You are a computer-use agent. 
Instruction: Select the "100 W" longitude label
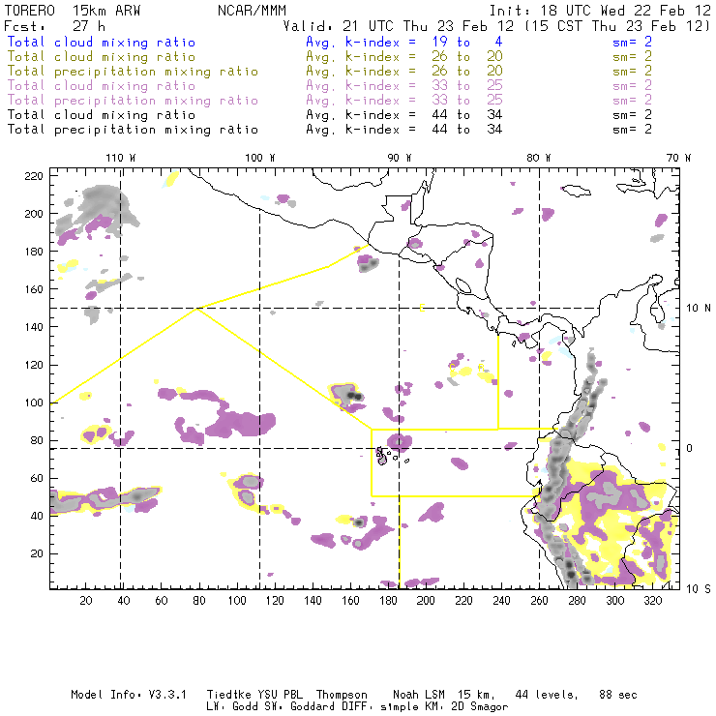260,158
